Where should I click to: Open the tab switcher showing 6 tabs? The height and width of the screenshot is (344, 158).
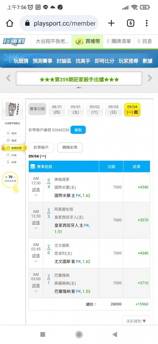[131, 23]
